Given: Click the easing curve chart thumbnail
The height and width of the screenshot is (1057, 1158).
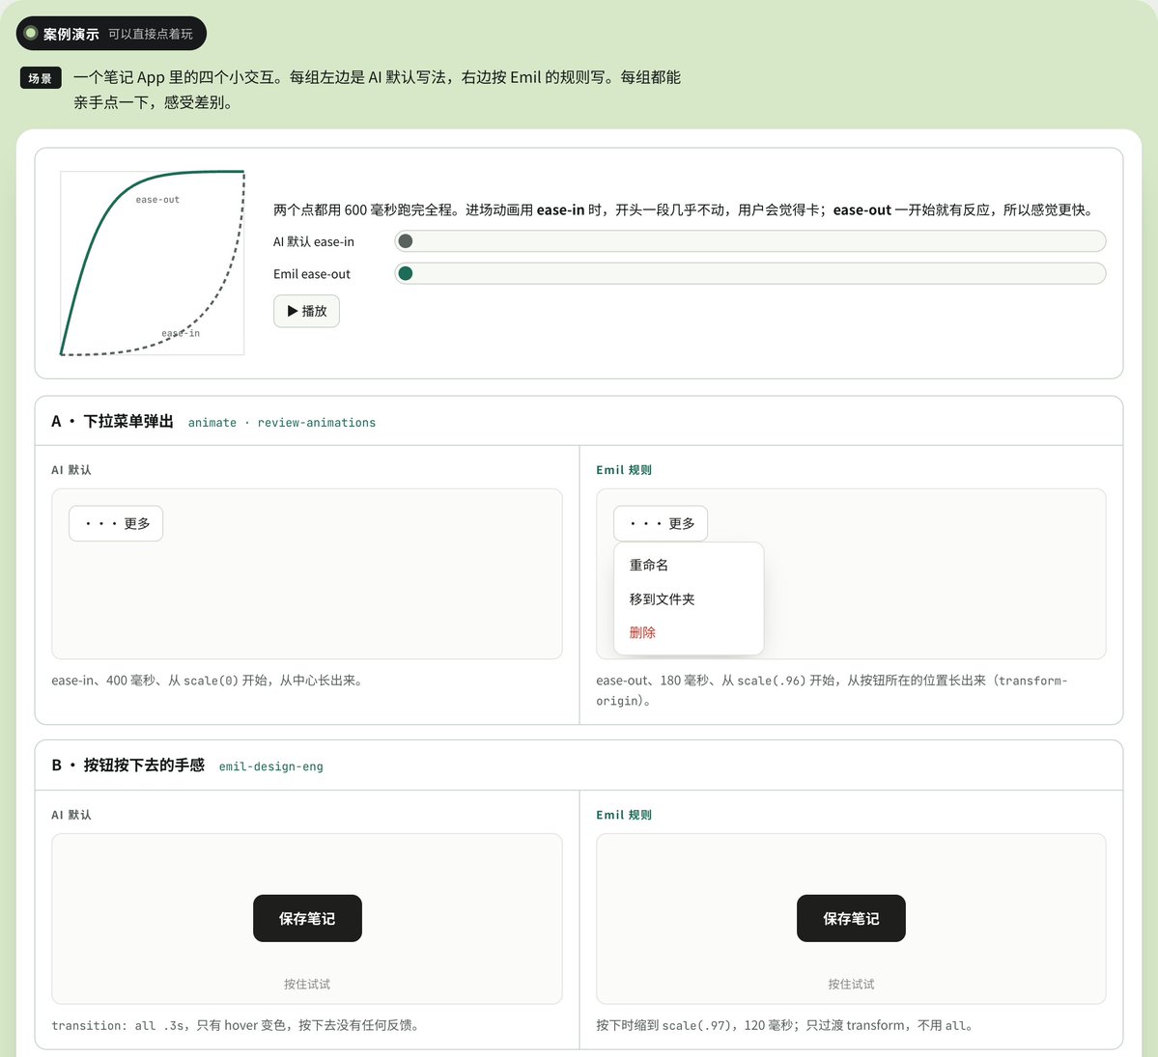Looking at the screenshot, I should 153,263.
